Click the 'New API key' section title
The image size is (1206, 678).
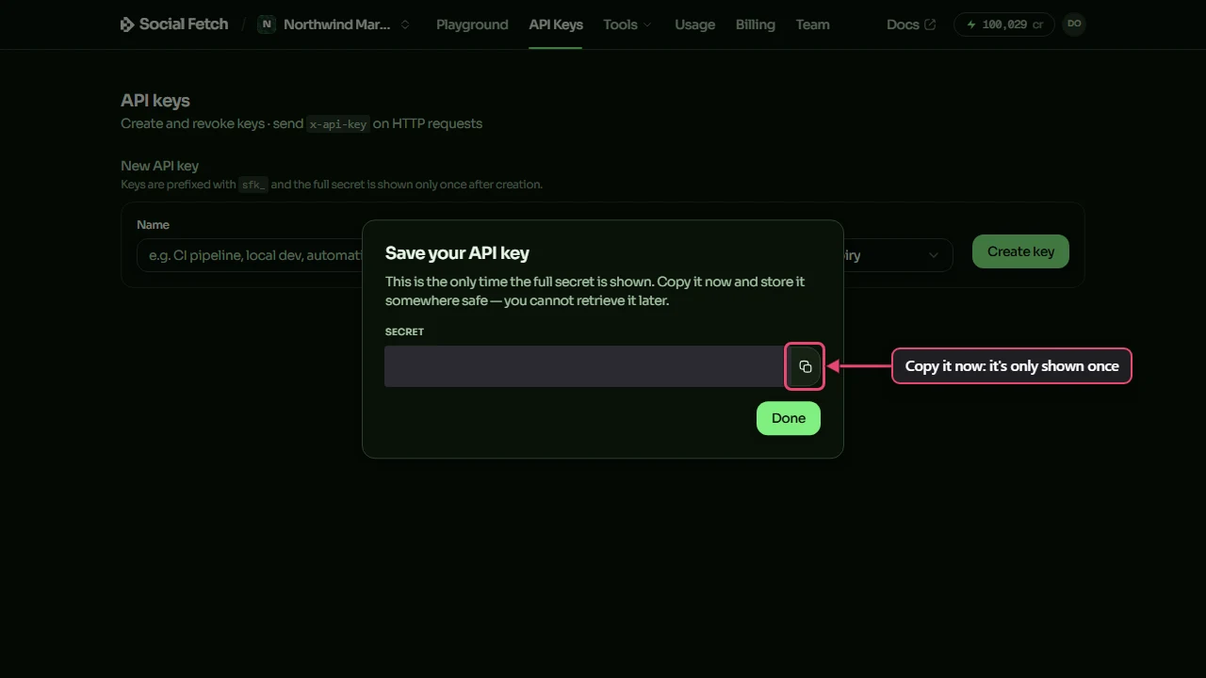coord(159,166)
